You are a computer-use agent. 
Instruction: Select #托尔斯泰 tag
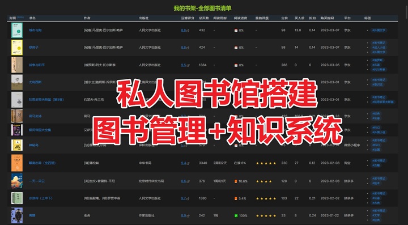point(379,70)
